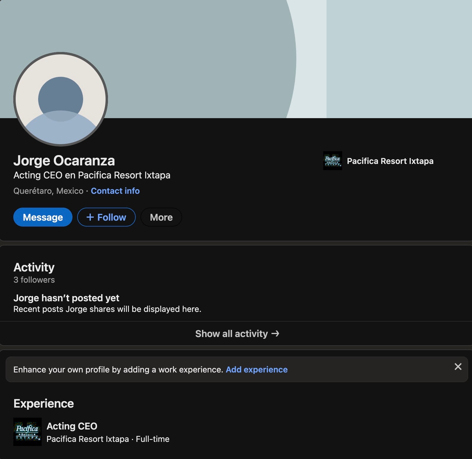Click the 'Acting CEO en Pacifica Resort Ixtapa' headline
The image size is (472, 459).
92,175
